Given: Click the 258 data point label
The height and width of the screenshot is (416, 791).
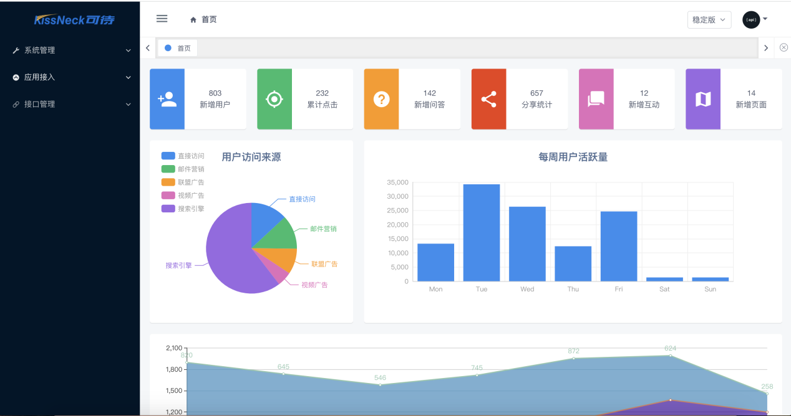Looking at the screenshot, I should point(767,387).
